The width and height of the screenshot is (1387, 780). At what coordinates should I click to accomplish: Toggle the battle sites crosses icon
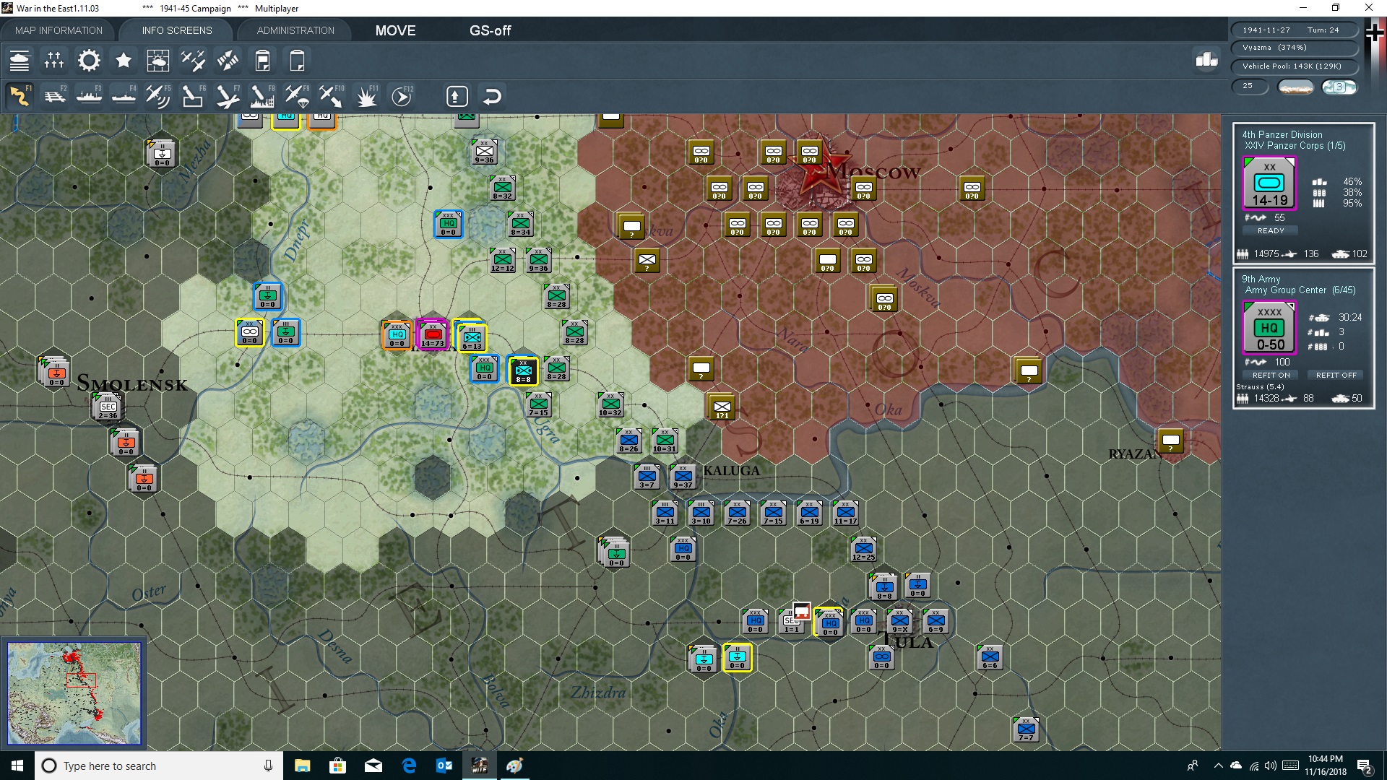pyautogui.click(x=54, y=61)
